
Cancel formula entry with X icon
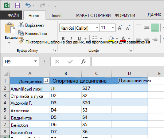point(57,62)
